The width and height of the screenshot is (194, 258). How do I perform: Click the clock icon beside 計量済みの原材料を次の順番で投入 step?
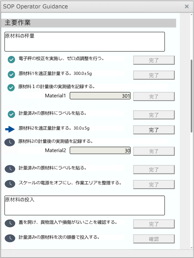10,238
